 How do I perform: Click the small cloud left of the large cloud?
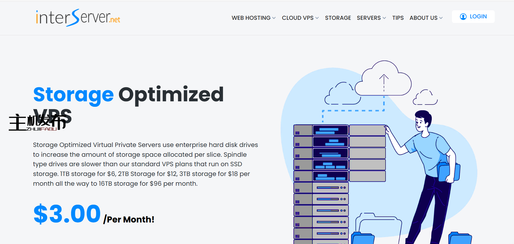pyautogui.click(x=342, y=94)
